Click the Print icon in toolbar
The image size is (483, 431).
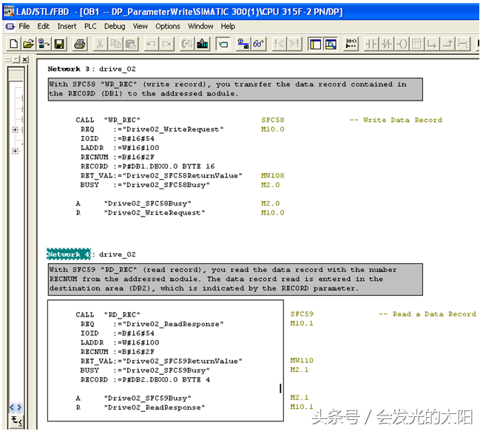click(79, 44)
